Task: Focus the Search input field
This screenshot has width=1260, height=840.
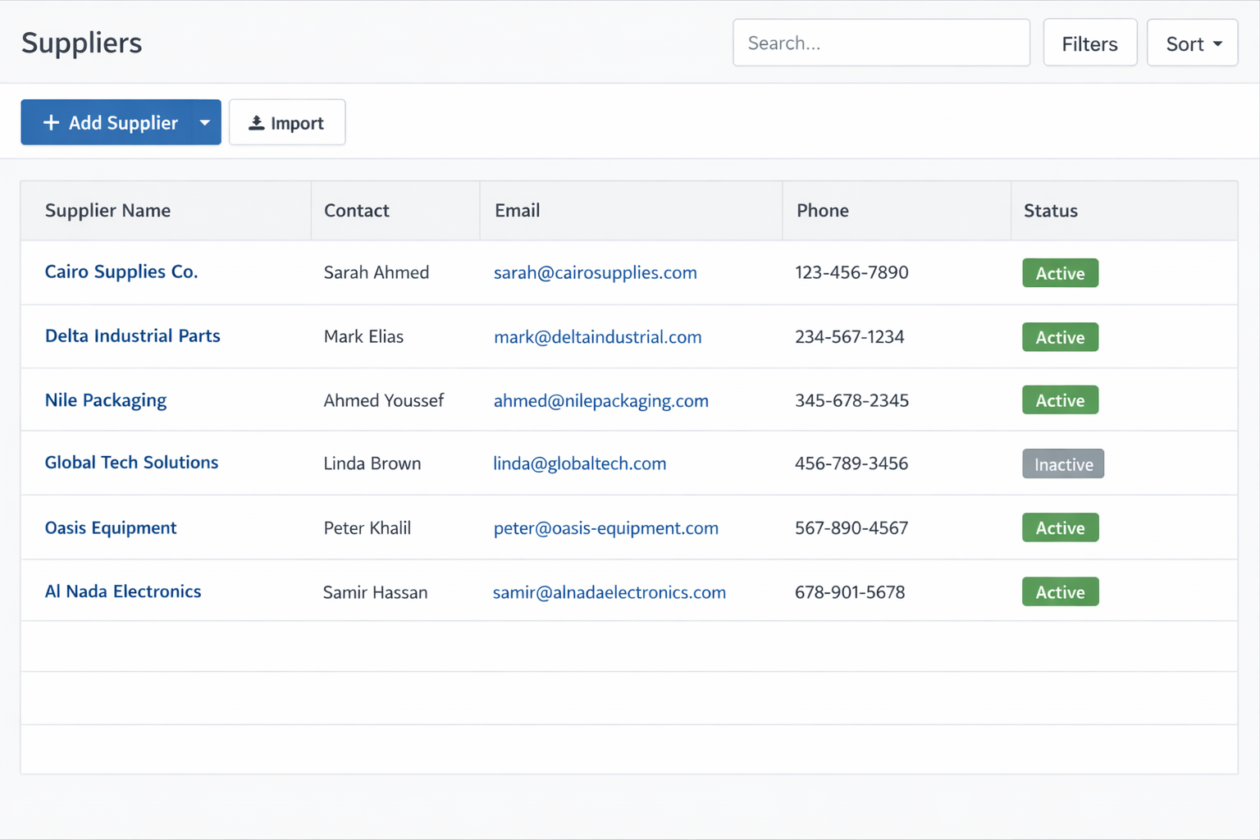Action: point(881,43)
